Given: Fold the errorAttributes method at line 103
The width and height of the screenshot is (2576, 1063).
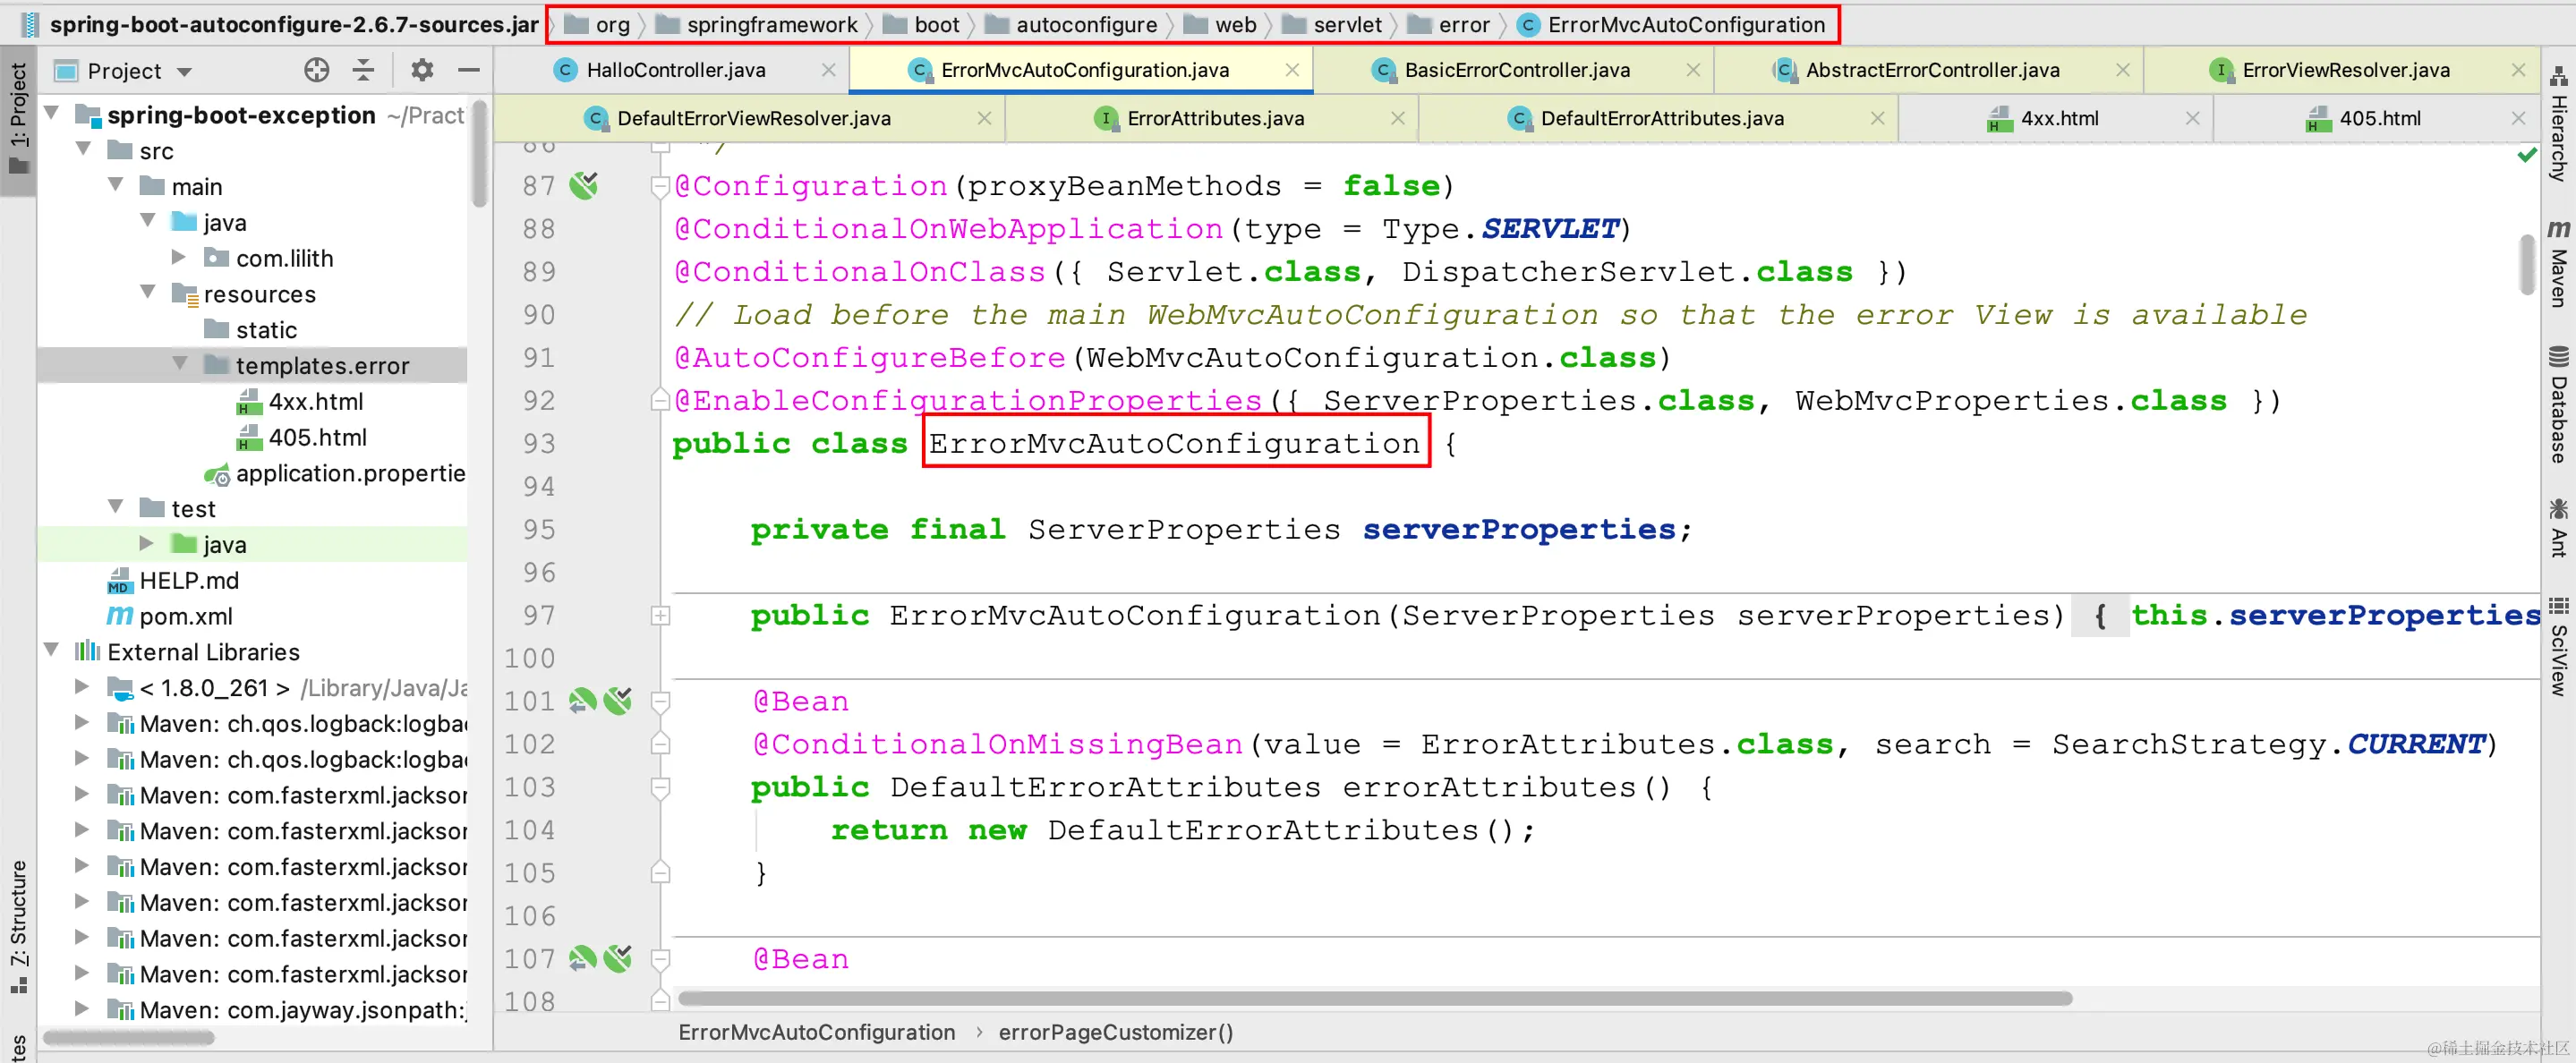Looking at the screenshot, I should pyautogui.click(x=660, y=788).
